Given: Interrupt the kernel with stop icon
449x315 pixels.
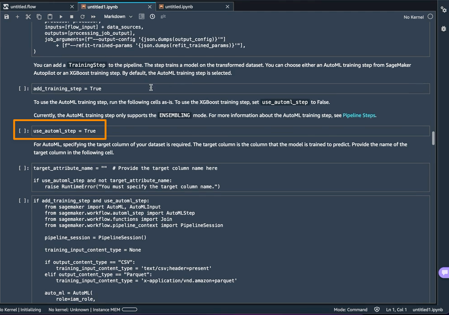Looking at the screenshot, I should (x=71, y=17).
